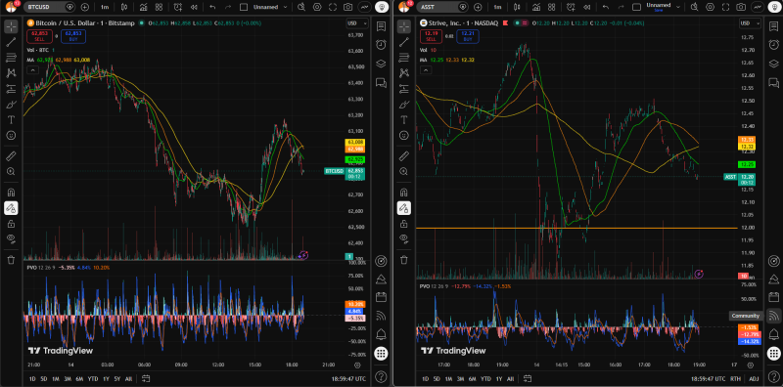Select trend line tool in ASST window
Viewport: 783px width, 387px height.
coord(404,42)
